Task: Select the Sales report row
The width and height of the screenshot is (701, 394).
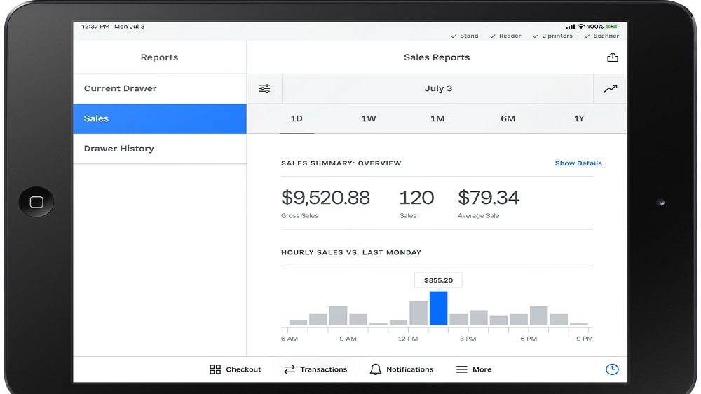Action: point(160,118)
